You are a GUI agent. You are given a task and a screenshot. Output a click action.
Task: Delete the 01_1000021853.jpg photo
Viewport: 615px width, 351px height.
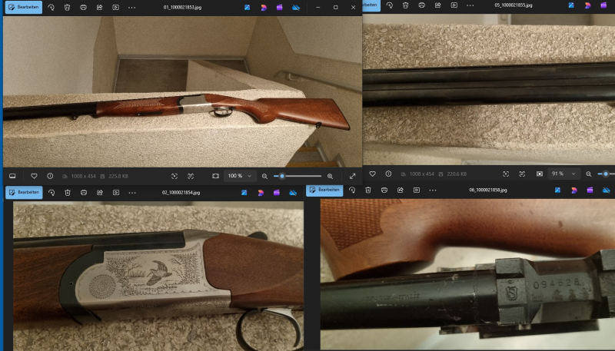68,7
